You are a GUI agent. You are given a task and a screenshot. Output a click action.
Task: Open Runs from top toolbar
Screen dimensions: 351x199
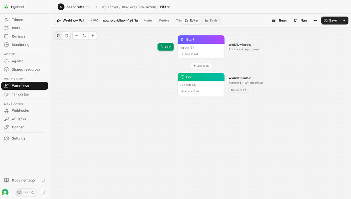279,20
